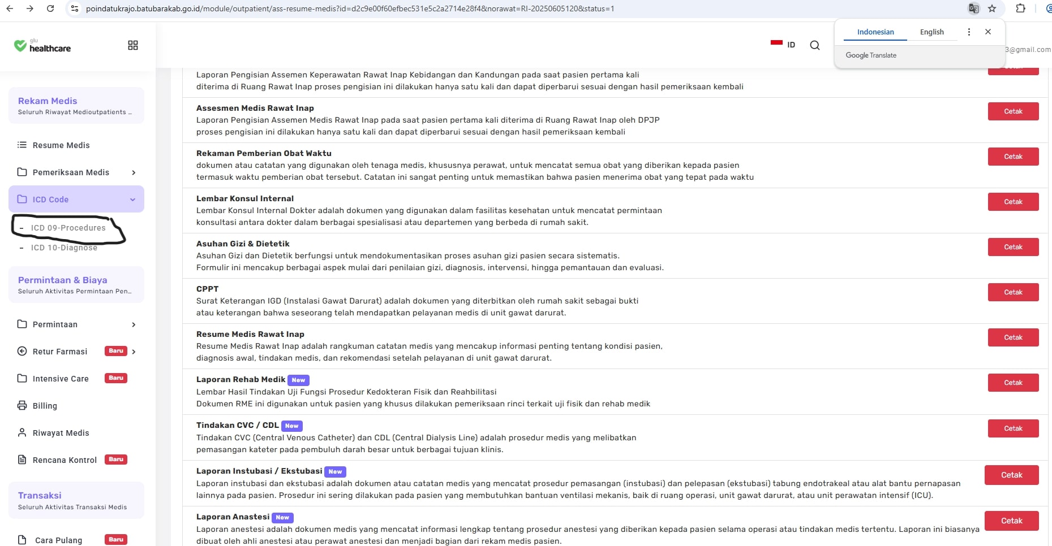Viewport: 1052px width, 546px height.
Task: Click the Permintaan folder icon
Action: point(22,324)
